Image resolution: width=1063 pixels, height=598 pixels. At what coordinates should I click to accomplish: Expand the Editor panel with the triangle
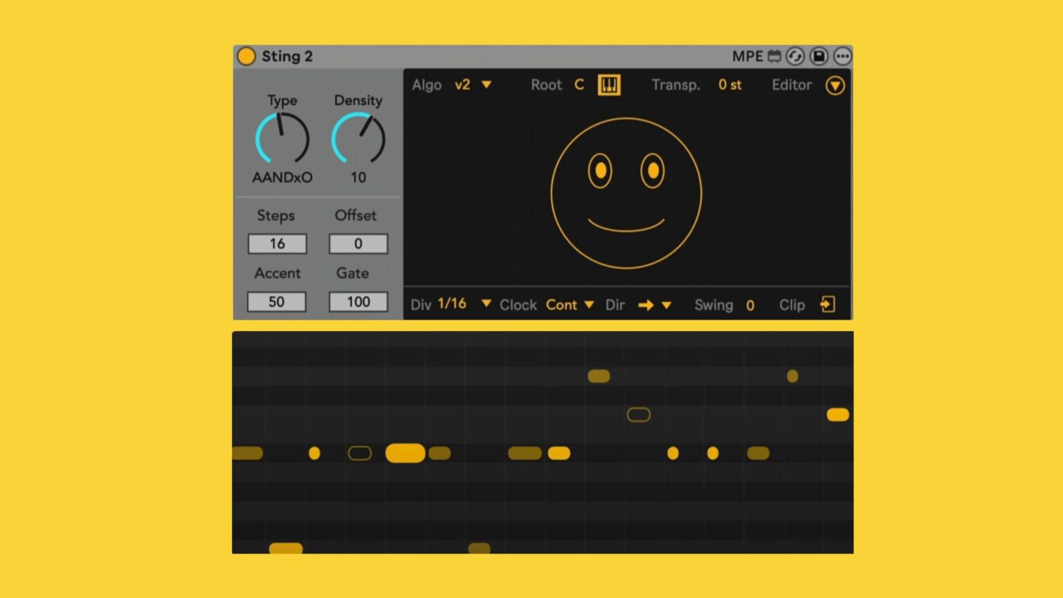[835, 85]
